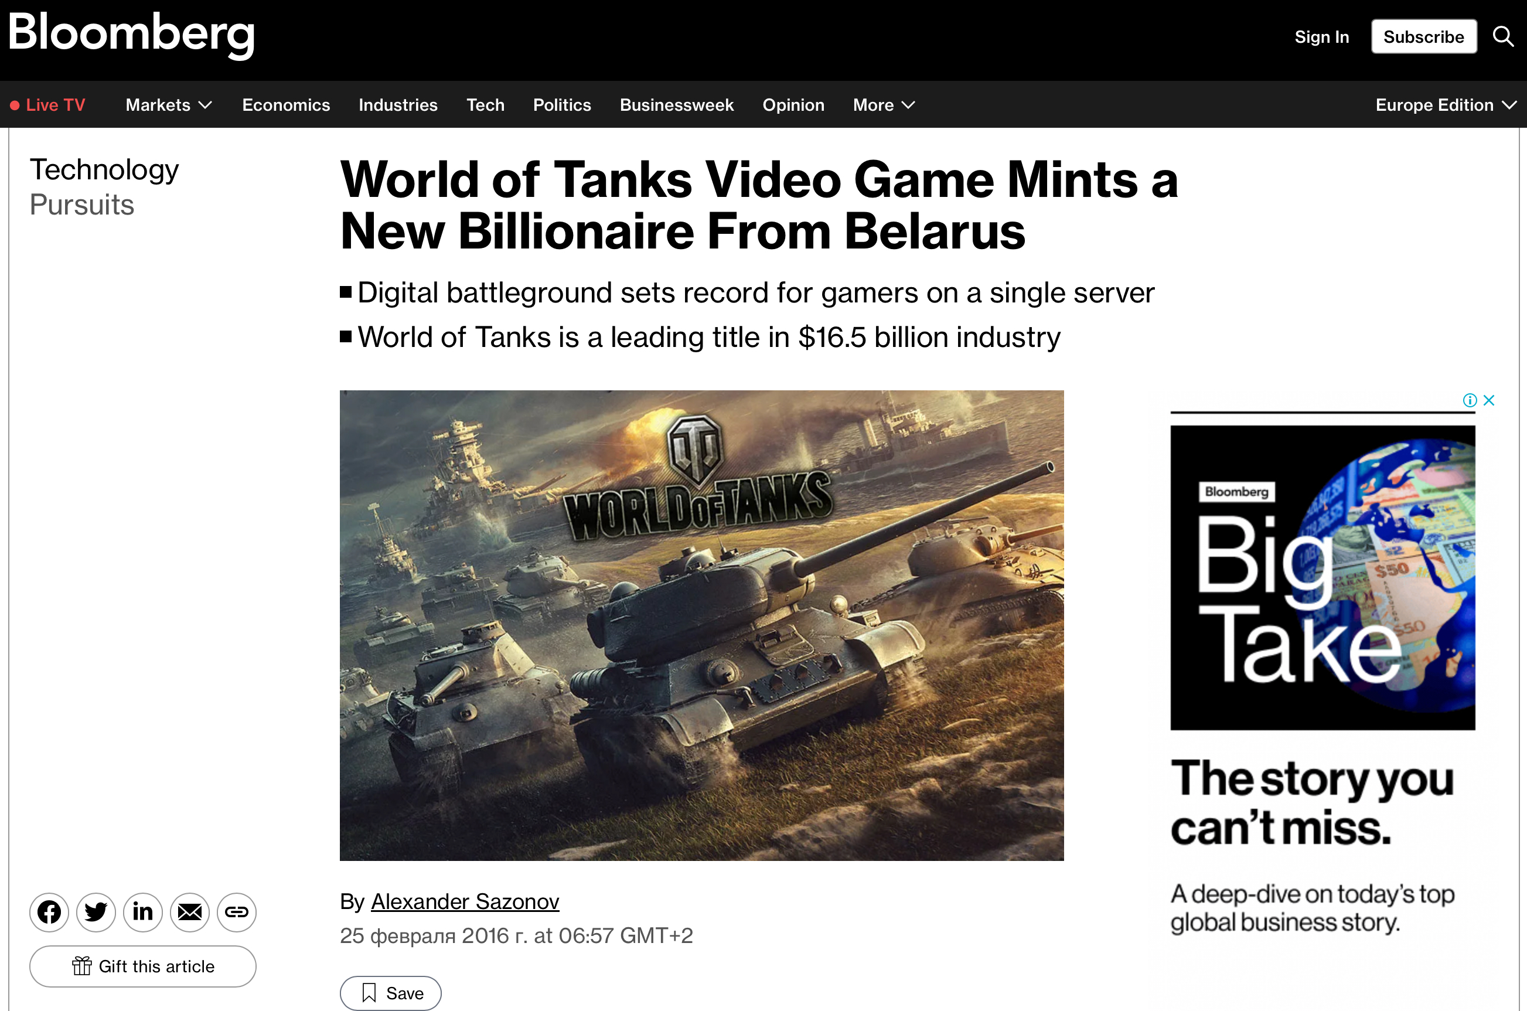This screenshot has height=1011, width=1527.
Task: Go to Economics section
Action: click(286, 105)
